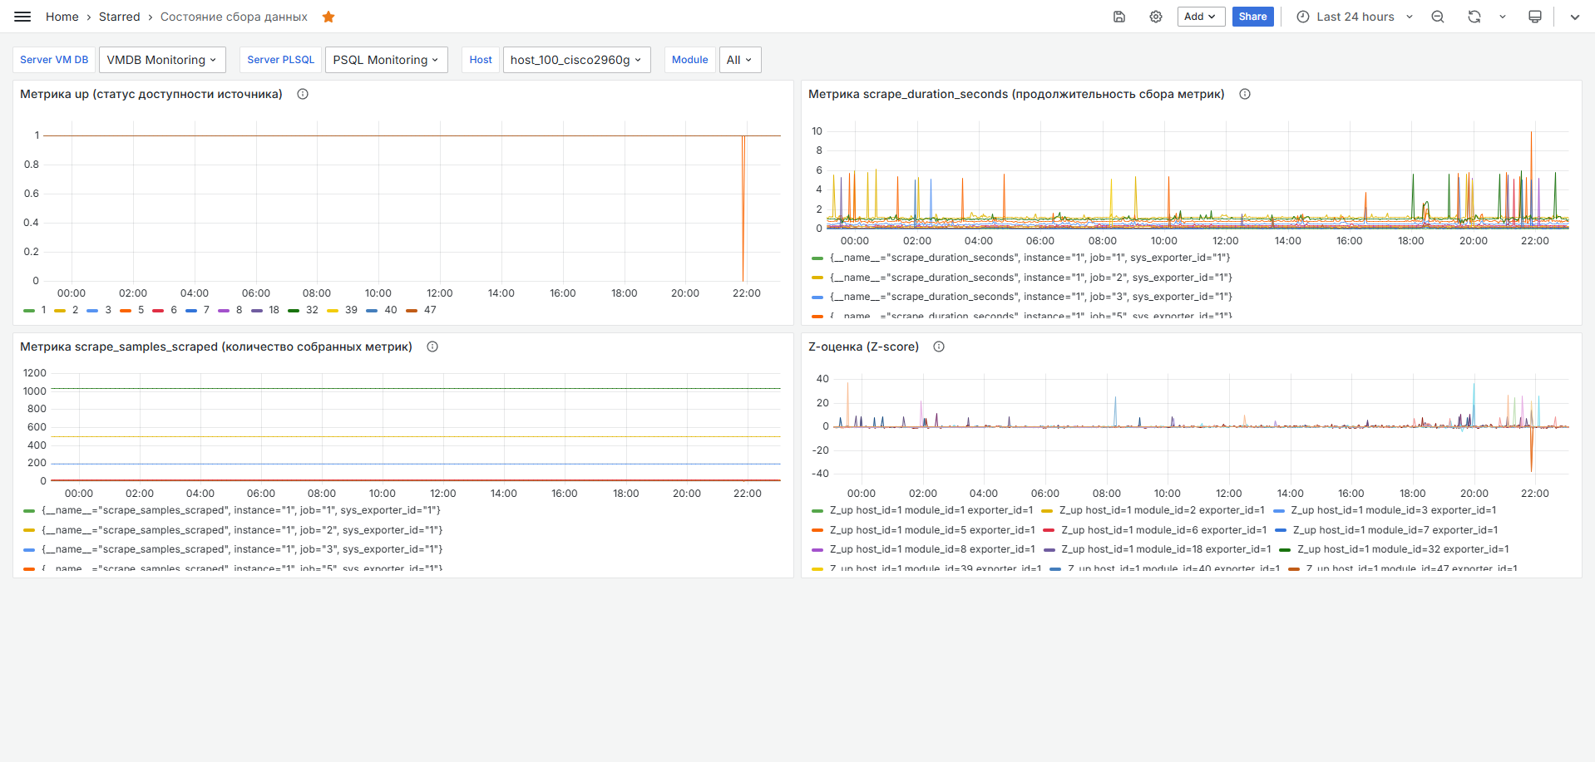Unstar the dashboard using the star icon

pyautogui.click(x=328, y=17)
